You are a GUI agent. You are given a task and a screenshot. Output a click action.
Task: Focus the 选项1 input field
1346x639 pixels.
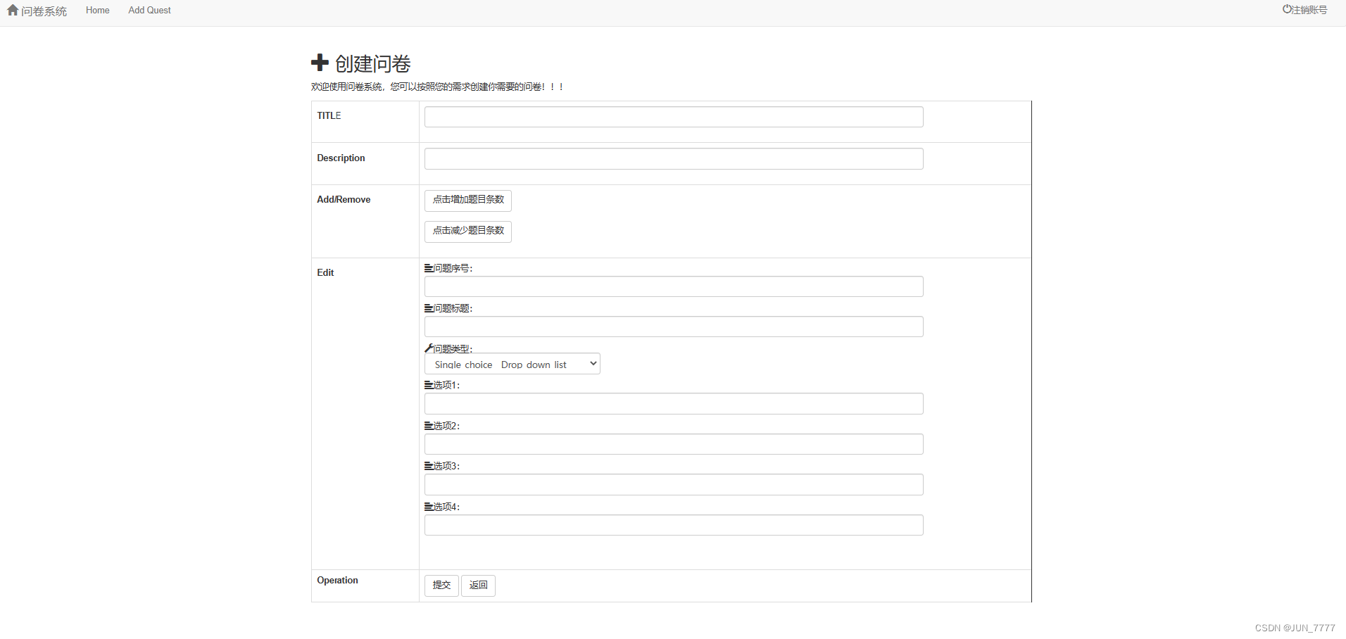[x=674, y=404]
